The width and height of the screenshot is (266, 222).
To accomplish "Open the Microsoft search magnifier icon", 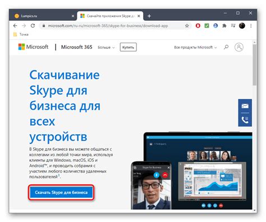I will 226,47.
